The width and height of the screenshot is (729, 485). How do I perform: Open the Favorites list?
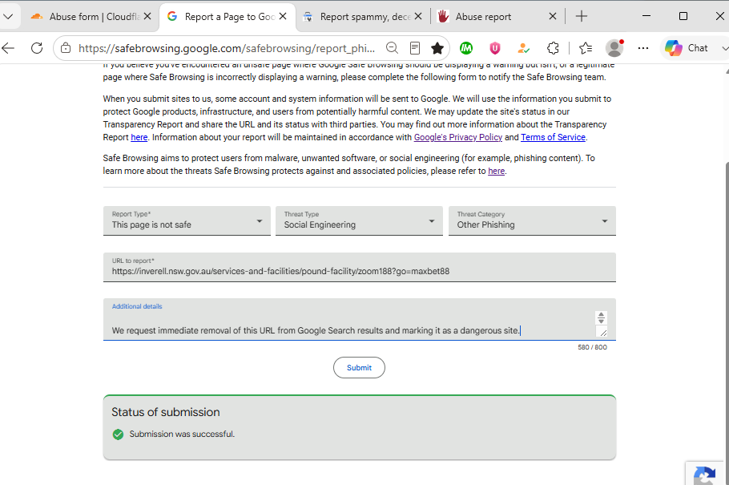[586, 48]
